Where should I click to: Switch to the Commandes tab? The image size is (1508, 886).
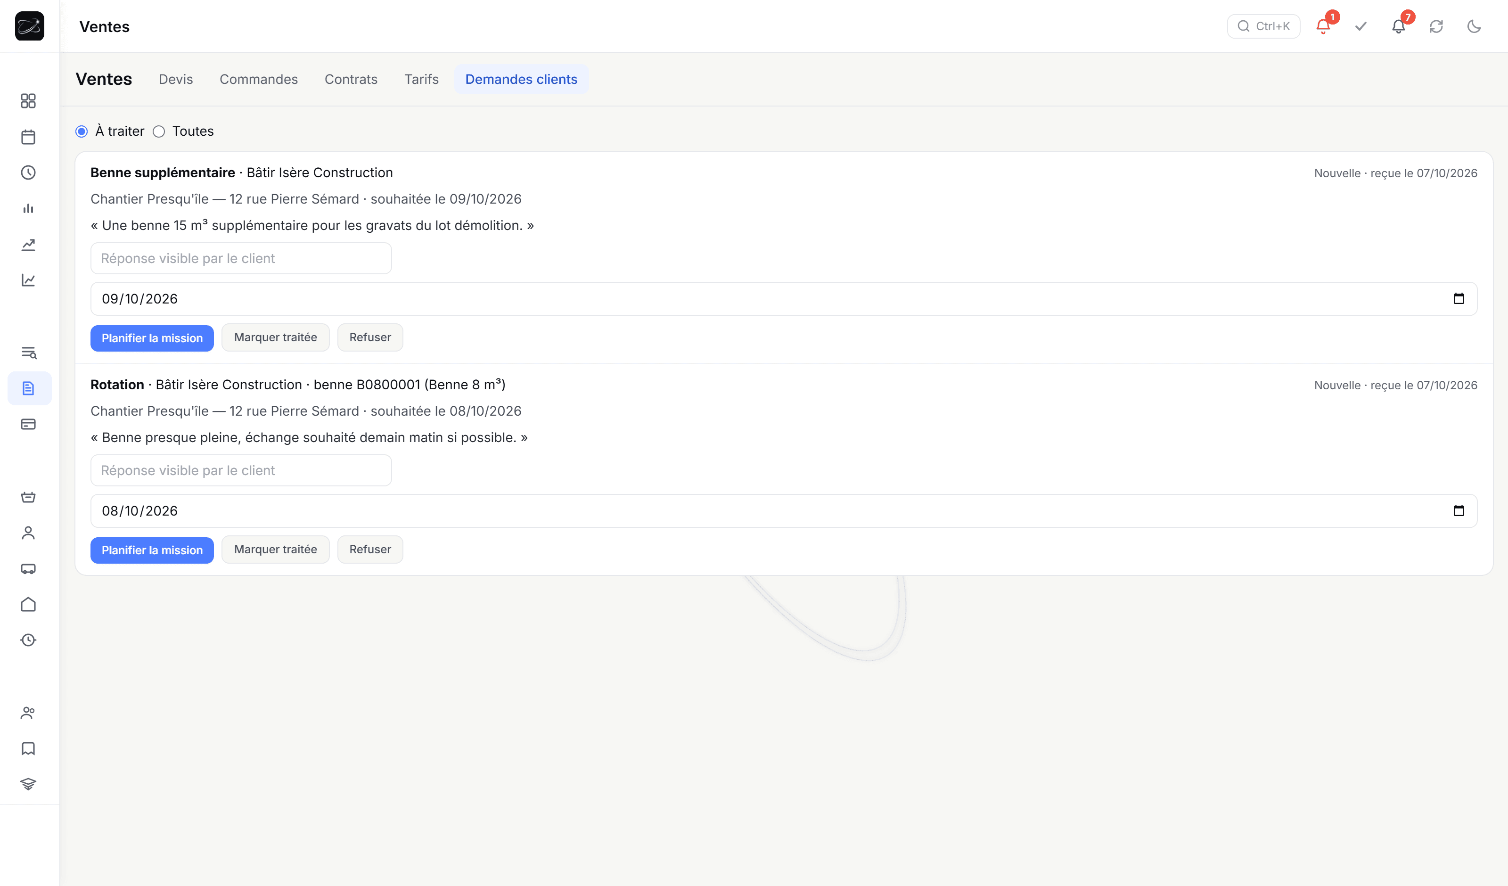coord(259,79)
